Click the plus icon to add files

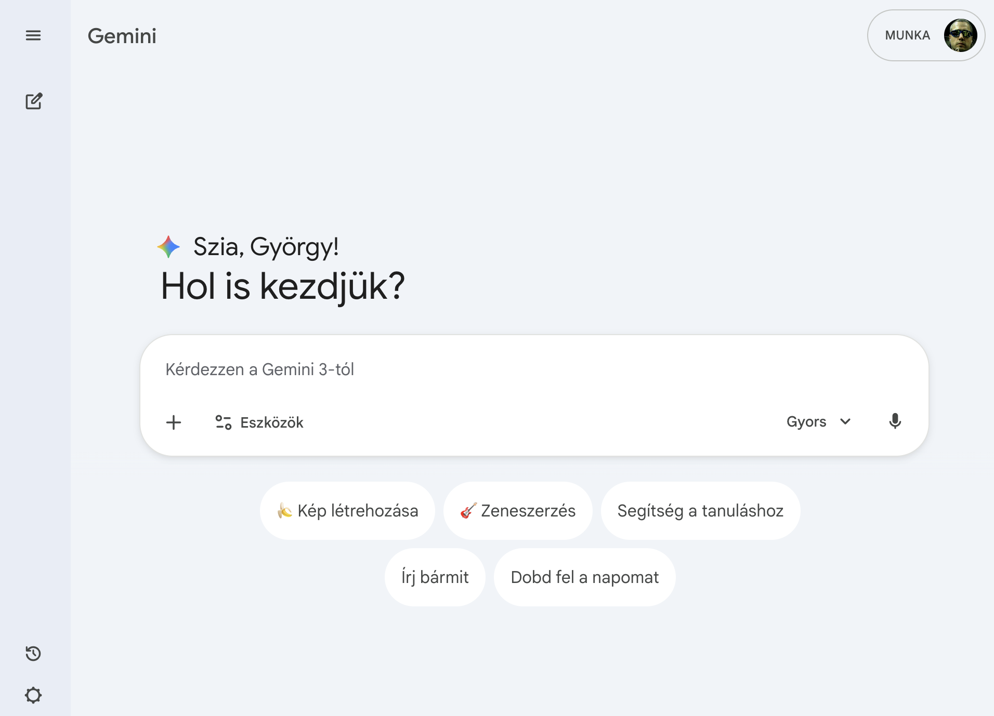(x=174, y=422)
